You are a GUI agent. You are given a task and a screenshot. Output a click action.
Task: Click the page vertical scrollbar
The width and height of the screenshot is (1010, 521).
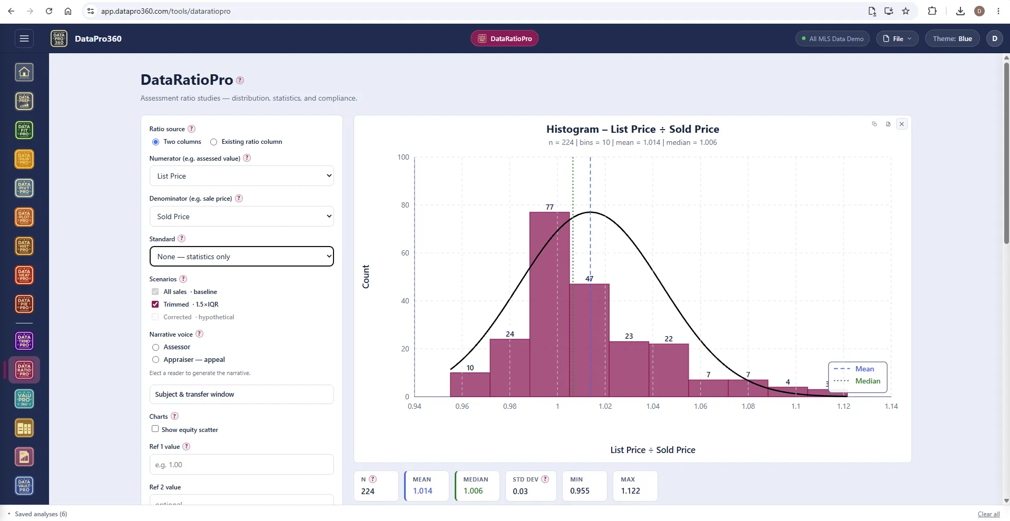tap(1006, 153)
